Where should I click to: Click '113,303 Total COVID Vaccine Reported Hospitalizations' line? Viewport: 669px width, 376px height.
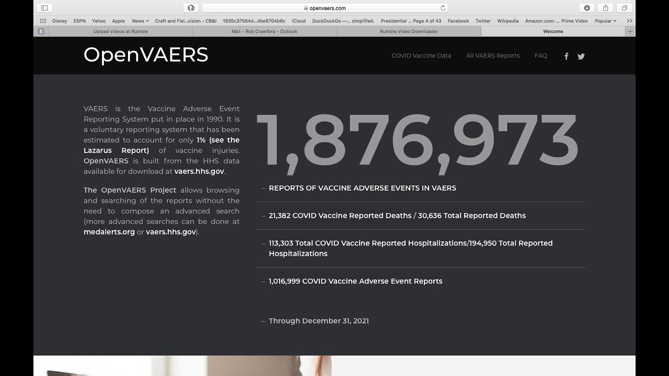tap(411, 248)
